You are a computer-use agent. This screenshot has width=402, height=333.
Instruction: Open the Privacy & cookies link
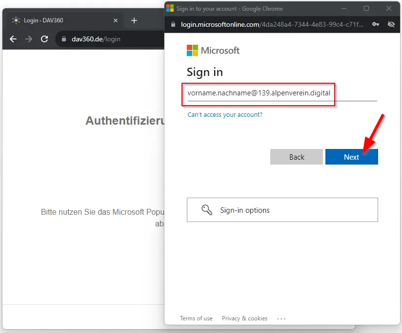click(x=244, y=318)
